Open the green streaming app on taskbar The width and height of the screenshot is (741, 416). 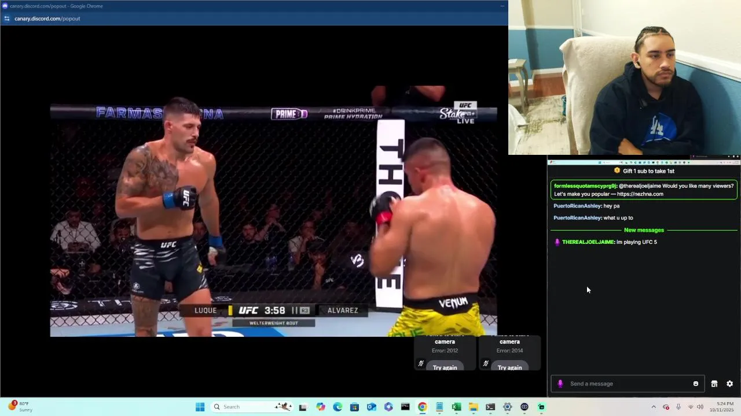coord(541,407)
